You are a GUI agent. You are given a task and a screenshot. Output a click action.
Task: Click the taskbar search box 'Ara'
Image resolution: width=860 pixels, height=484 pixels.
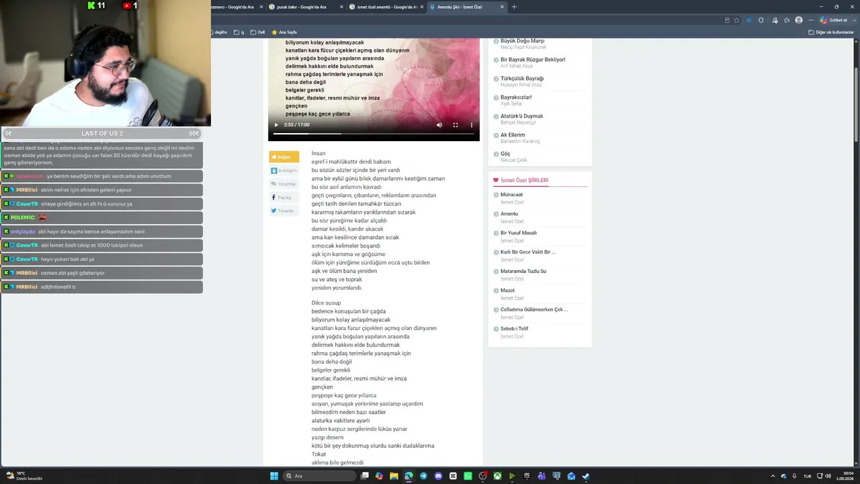319,476
